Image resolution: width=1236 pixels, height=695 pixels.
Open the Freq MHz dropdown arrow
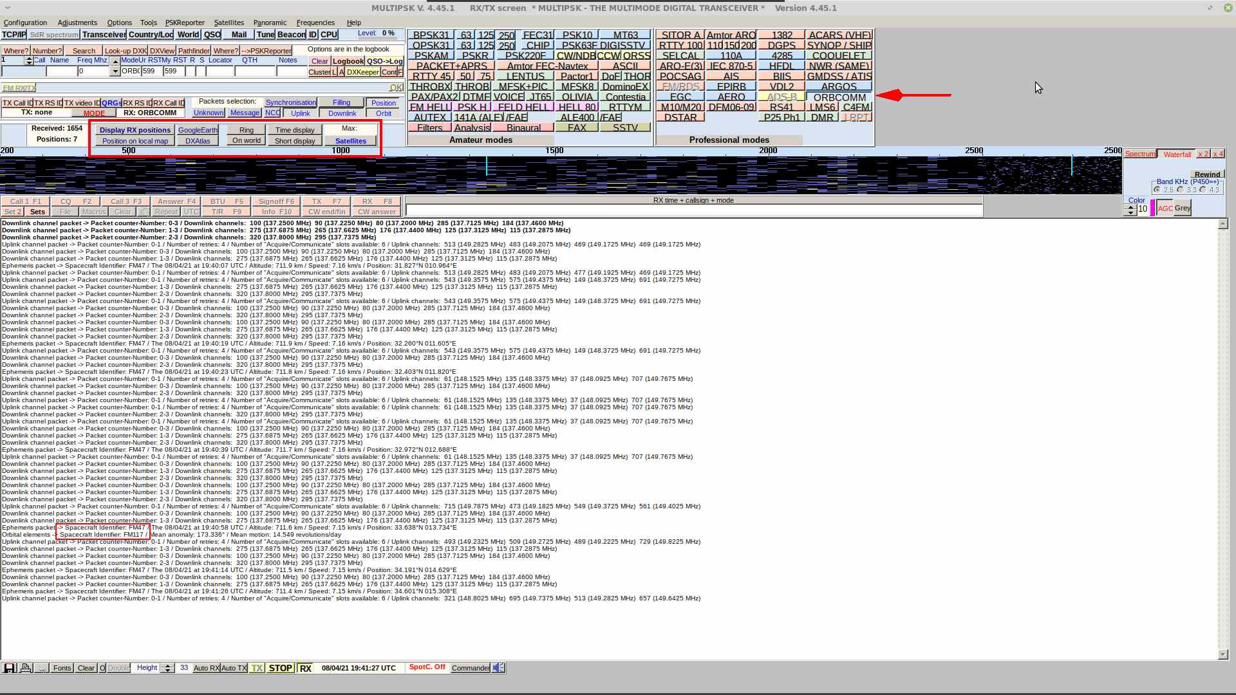[115, 71]
